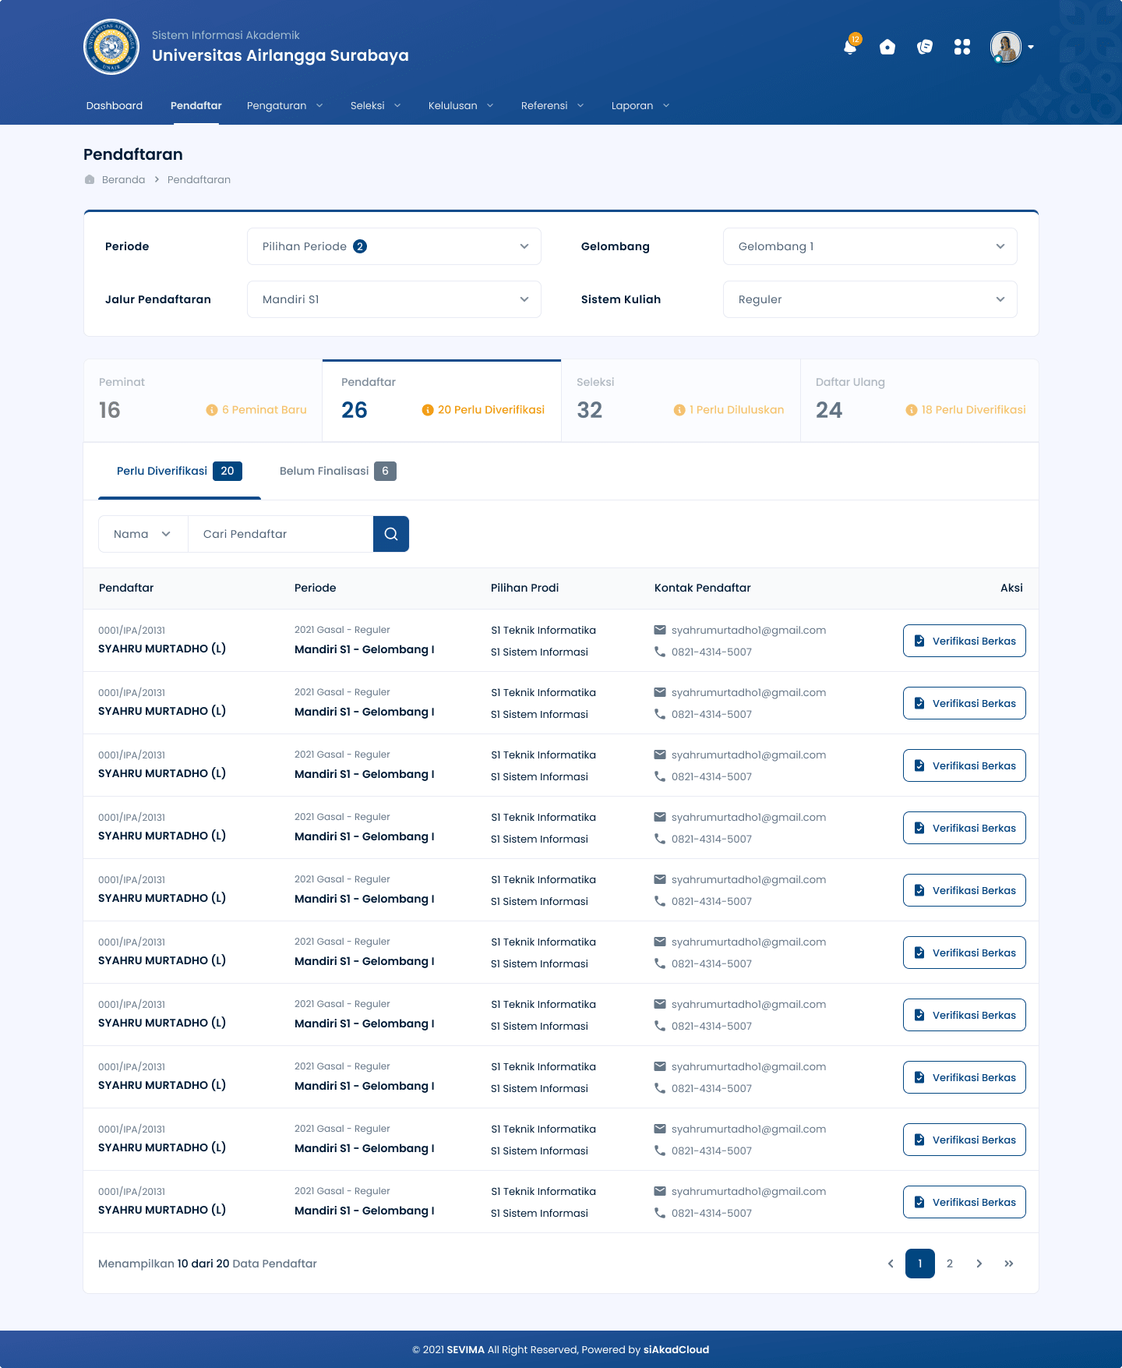
Task: Click Verifikasi Berkas in the first row
Action: (x=965, y=641)
